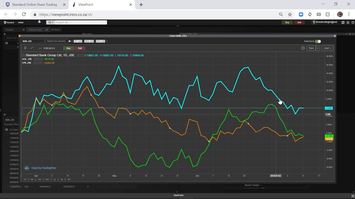
Task: Add a new workspace with + New
Action: [x=55, y=30]
